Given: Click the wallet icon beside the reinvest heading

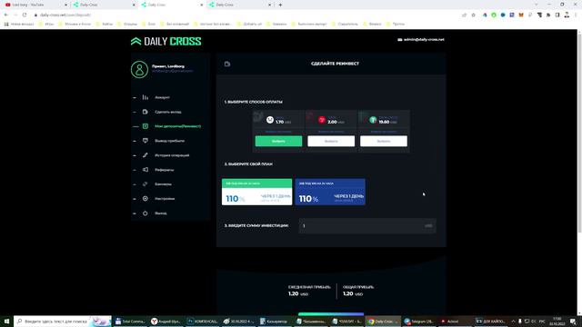Looking at the screenshot, I should (x=227, y=64).
